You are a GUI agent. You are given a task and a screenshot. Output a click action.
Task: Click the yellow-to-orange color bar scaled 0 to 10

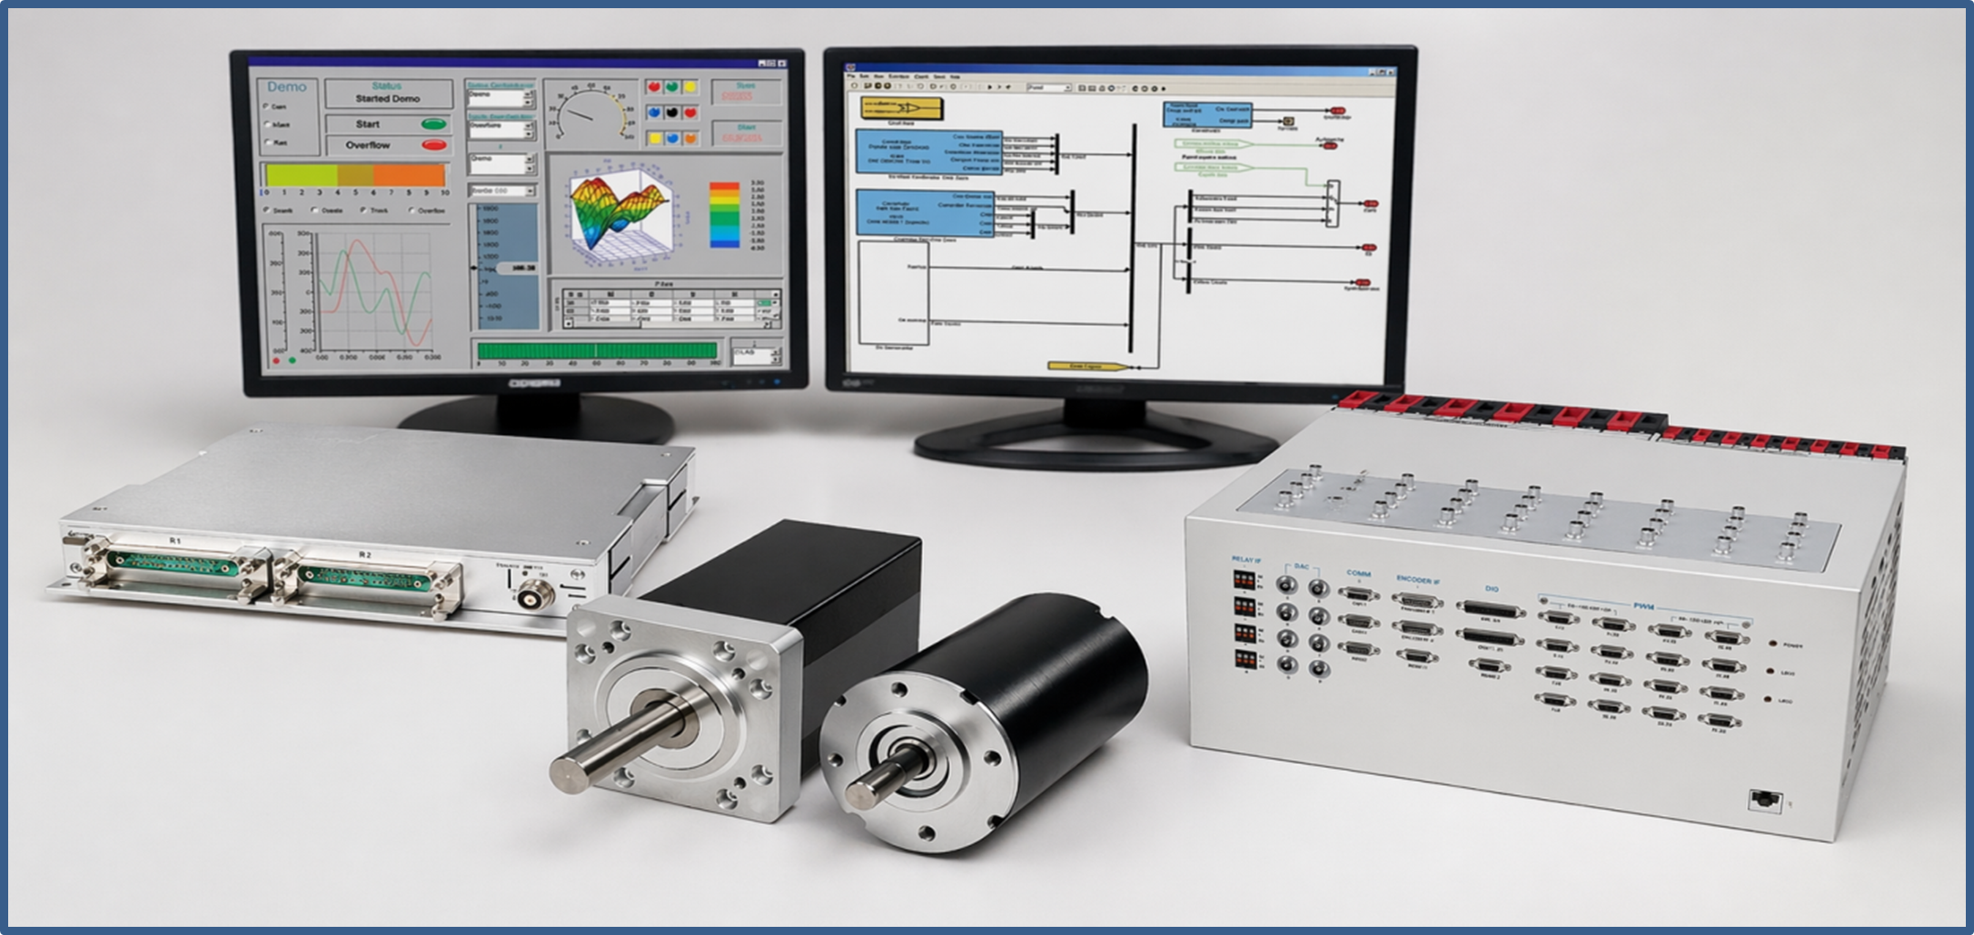click(355, 175)
